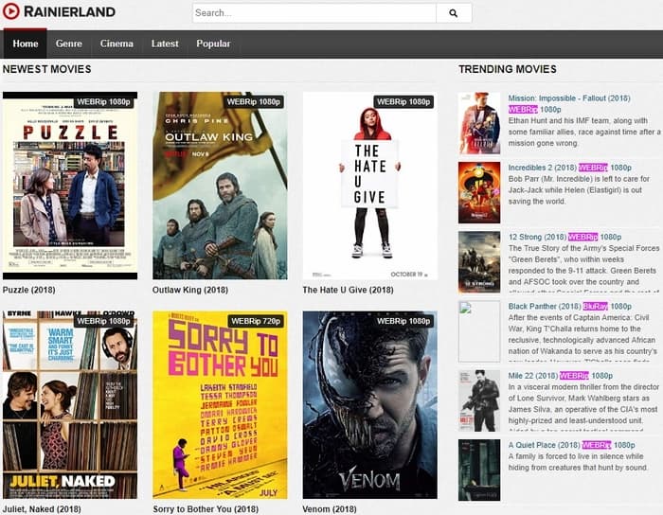Screen dimensions: 663x515
Task: Click the TRENDING MOVIES heading
Action: 508,69
